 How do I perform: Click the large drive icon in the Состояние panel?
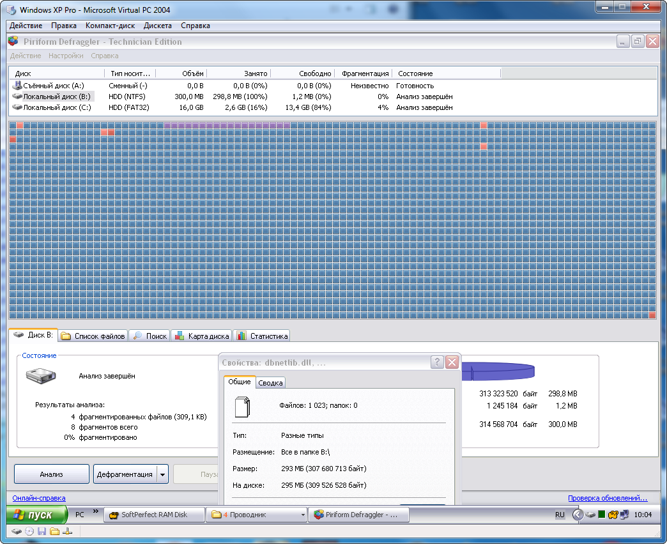tap(41, 375)
